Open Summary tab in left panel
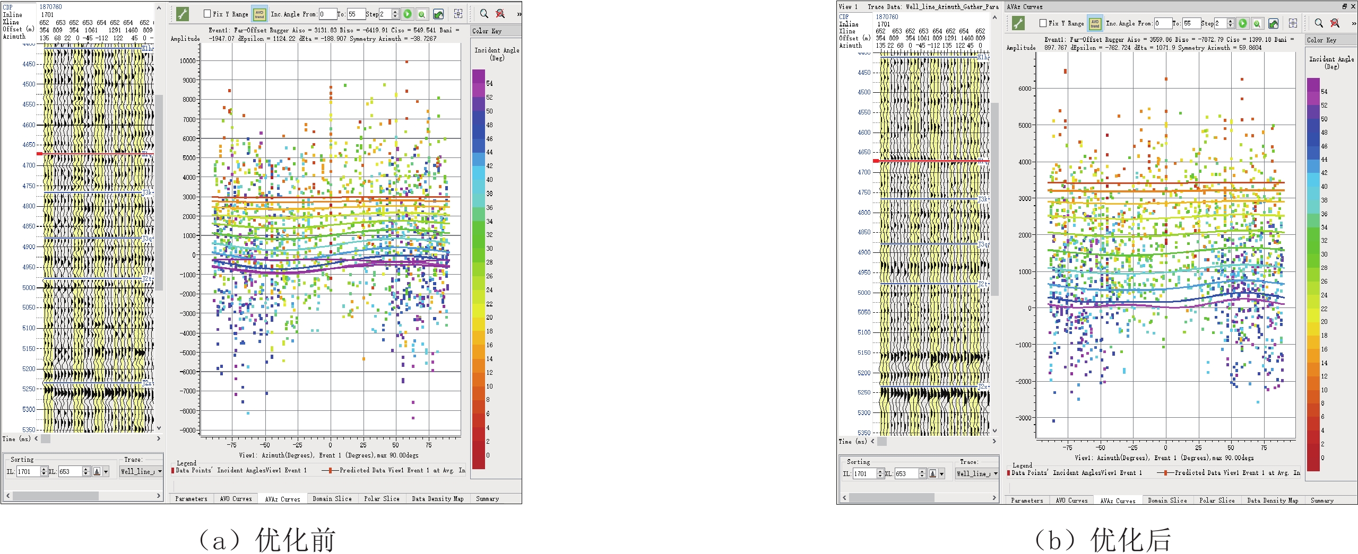The height and width of the screenshot is (554, 1358). tap(487, 499)
